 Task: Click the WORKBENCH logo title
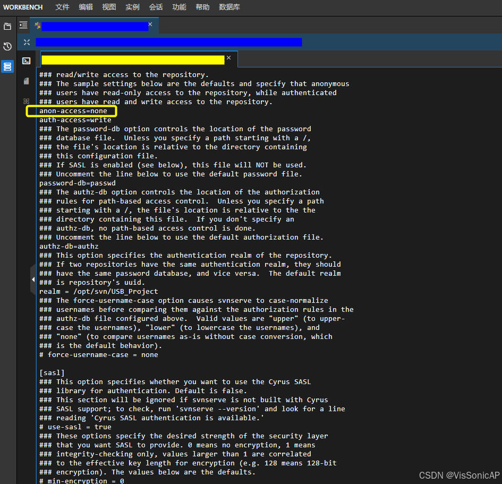(23, 7)
